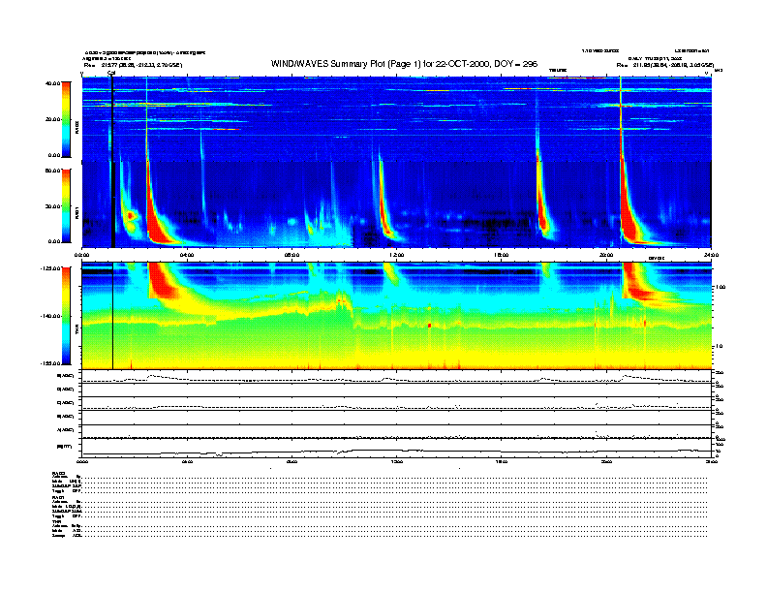Click the RAD1 color scale bar
Viewport: 767px width, 593px height.
click(x=66, y=205)
